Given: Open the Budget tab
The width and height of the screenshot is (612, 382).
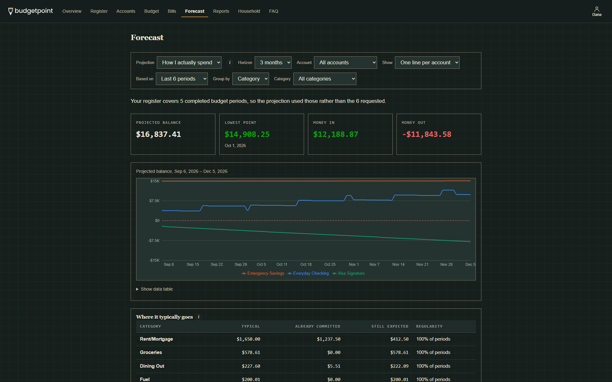Looking at the screenshot, I should (x=151, y=11).
